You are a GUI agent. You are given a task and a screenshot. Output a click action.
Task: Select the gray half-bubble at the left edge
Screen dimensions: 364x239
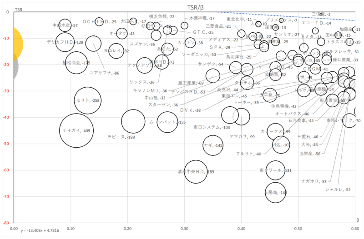click(x=15, y=66)
